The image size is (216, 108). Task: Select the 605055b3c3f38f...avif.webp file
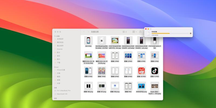tap(128, 41)
